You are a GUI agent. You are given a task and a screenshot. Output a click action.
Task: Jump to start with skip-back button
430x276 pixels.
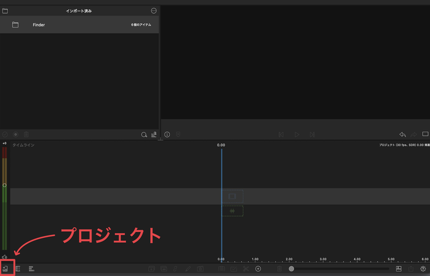pyautogui.click(x=281, y=134)
